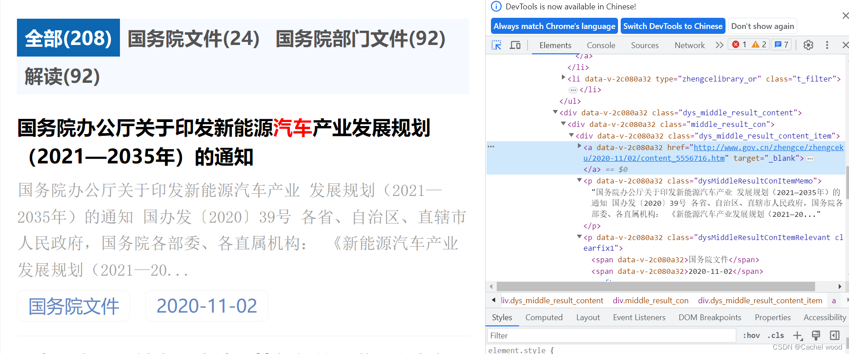Select the 'a' breadcrumb item

click(833, 301)
